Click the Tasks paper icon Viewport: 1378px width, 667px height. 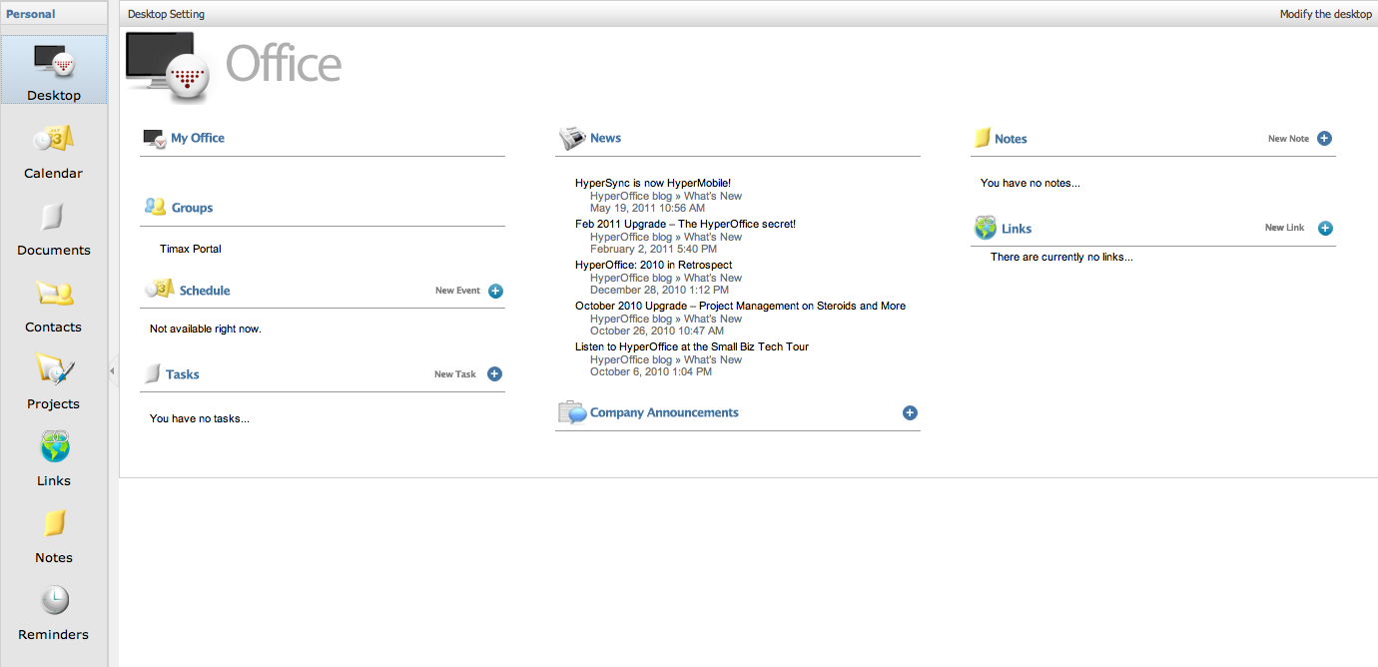[153, 373]
